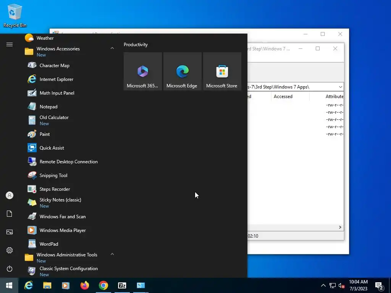Open Settings gear in Start sidebar
Viewport: 391px width, 293px height.
[10, 250]
